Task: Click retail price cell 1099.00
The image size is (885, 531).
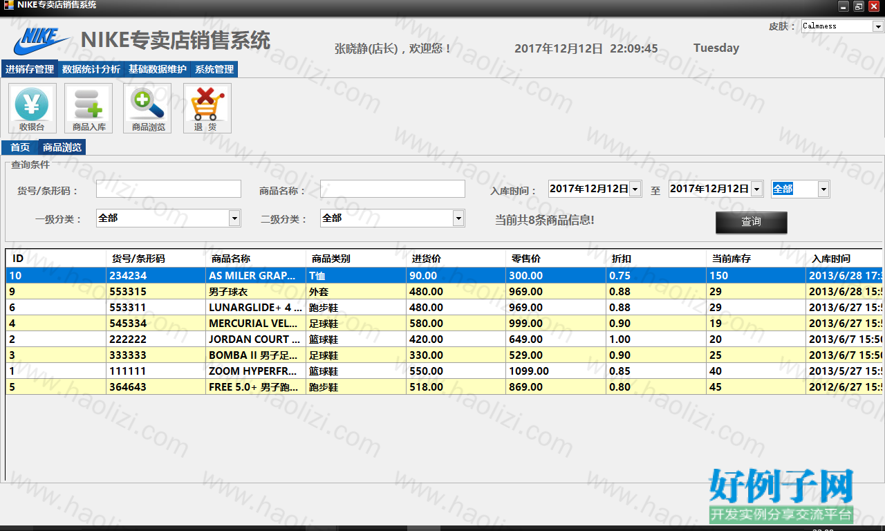Action: pyautogui.click(x=556, y=371)
